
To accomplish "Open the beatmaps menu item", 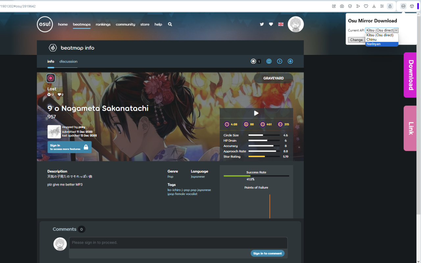I will coord(82,24).
